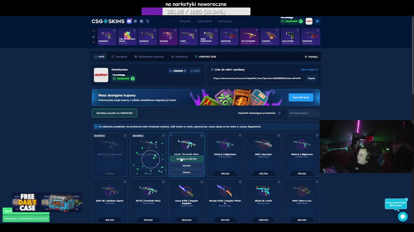Click 'Sprzedaj wszystko za 160240.33zł'
Screen dimensions: 414x232
(114, 113)
